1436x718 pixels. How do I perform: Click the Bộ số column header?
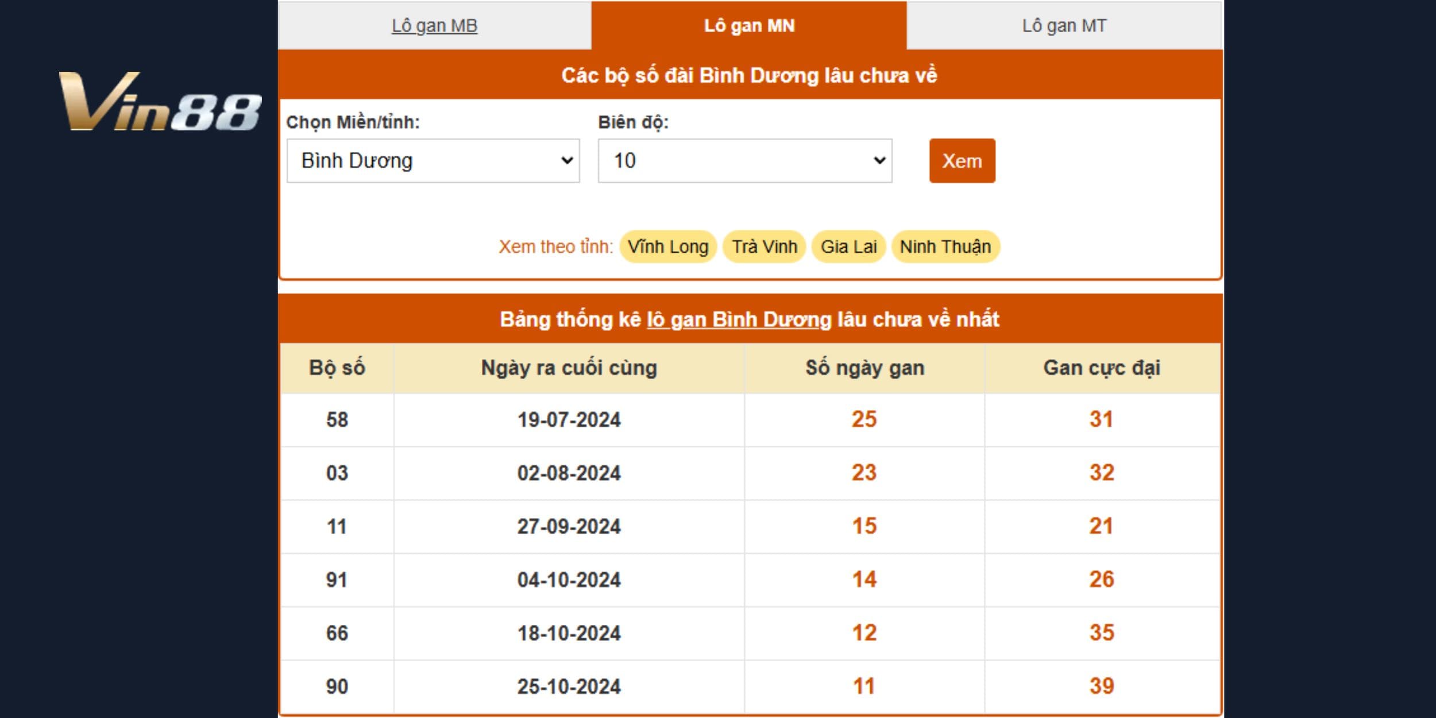click(337, 368)
